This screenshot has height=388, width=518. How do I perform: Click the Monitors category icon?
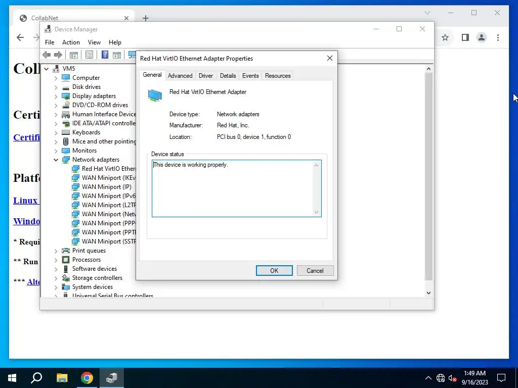[x=66, y=151]
